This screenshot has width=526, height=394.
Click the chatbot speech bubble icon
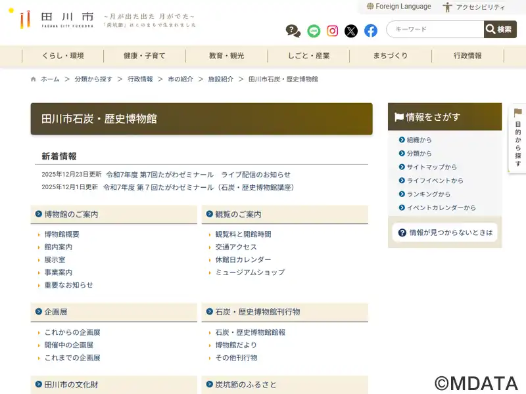(x=293, y=30)
